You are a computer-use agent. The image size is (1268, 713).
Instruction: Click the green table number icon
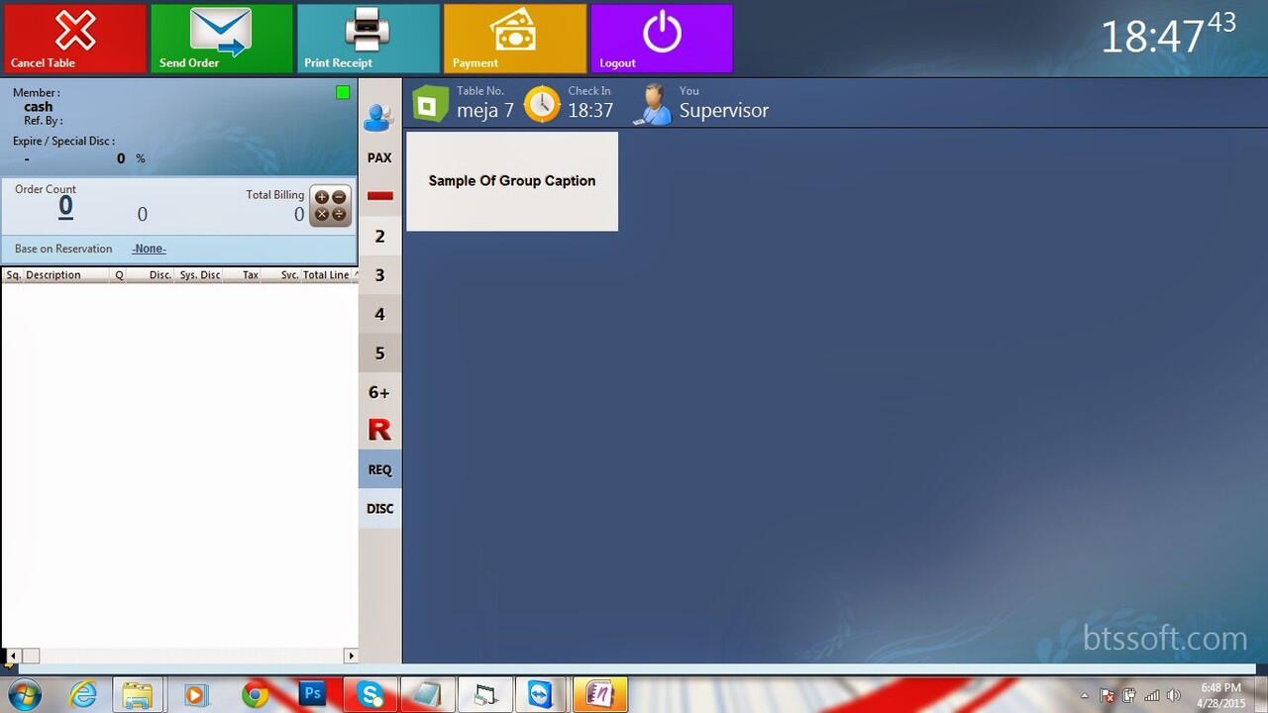(x=430, y=103)
